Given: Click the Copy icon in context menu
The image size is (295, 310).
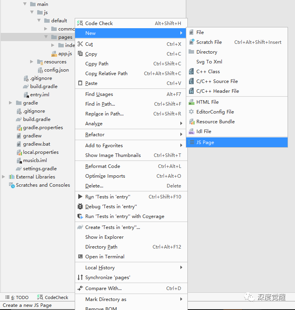Looking at the screenshot, I should click(80, 54).
